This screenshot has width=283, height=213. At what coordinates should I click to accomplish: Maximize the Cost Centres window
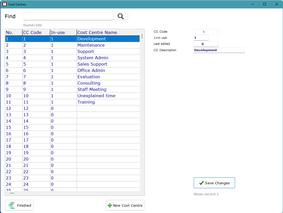(x=265, y=4)
